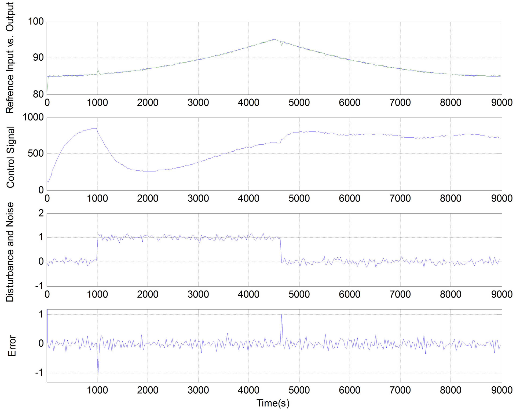Click the 2 y-tick of the Disturbance plot
Image resolution: width=520 pixels, height=410 pixels.
(x=41, y=213)
